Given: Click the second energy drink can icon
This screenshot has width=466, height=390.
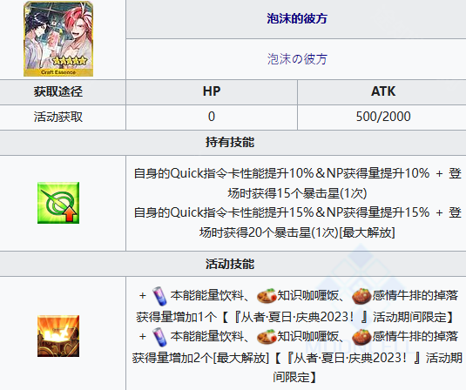Looking at the screenshot, I should pyautogui.click(x=159, y=337).
